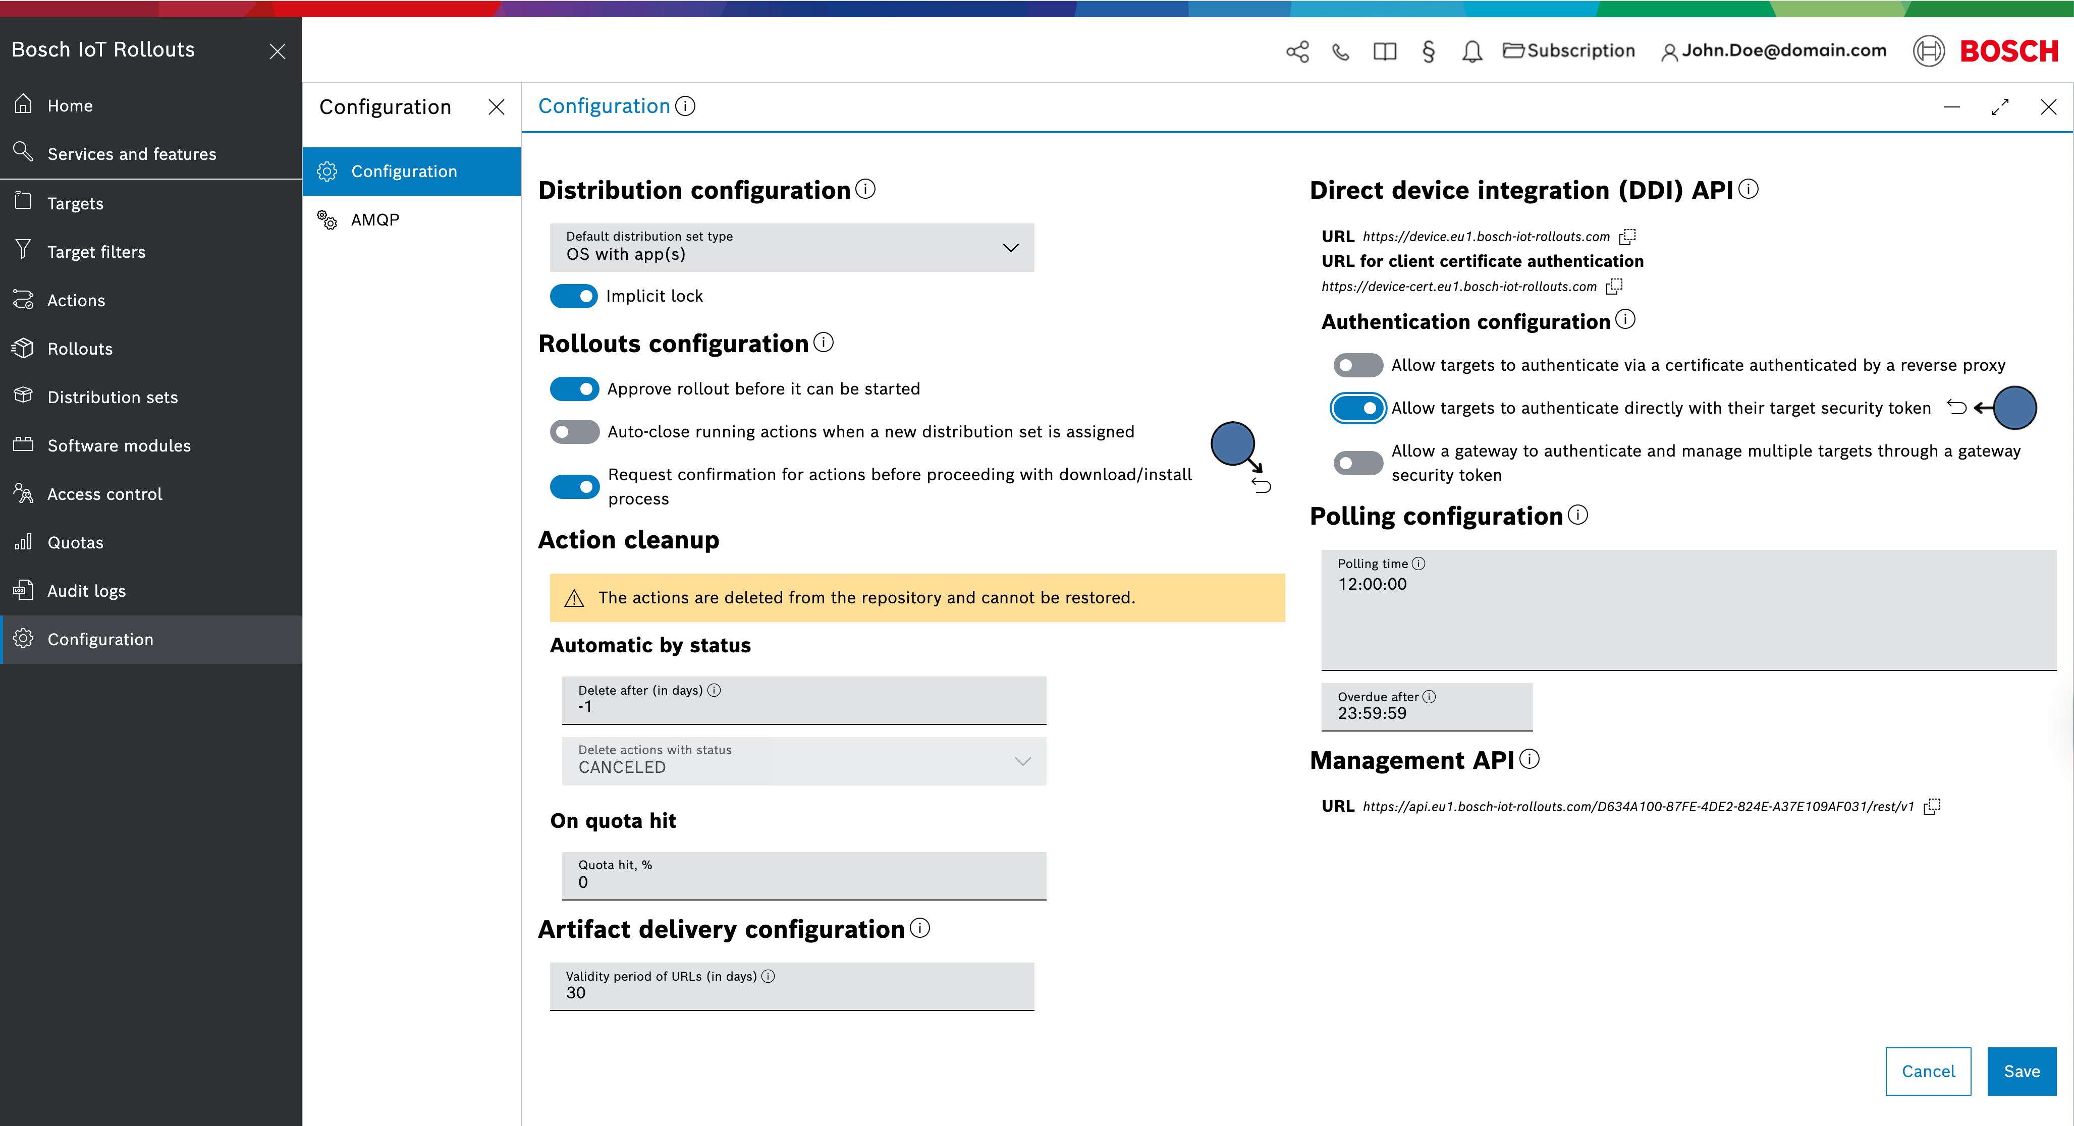Click info icon beside Distribution configuration
The height and width of the screenshot is (1126, 2074).
865,189
